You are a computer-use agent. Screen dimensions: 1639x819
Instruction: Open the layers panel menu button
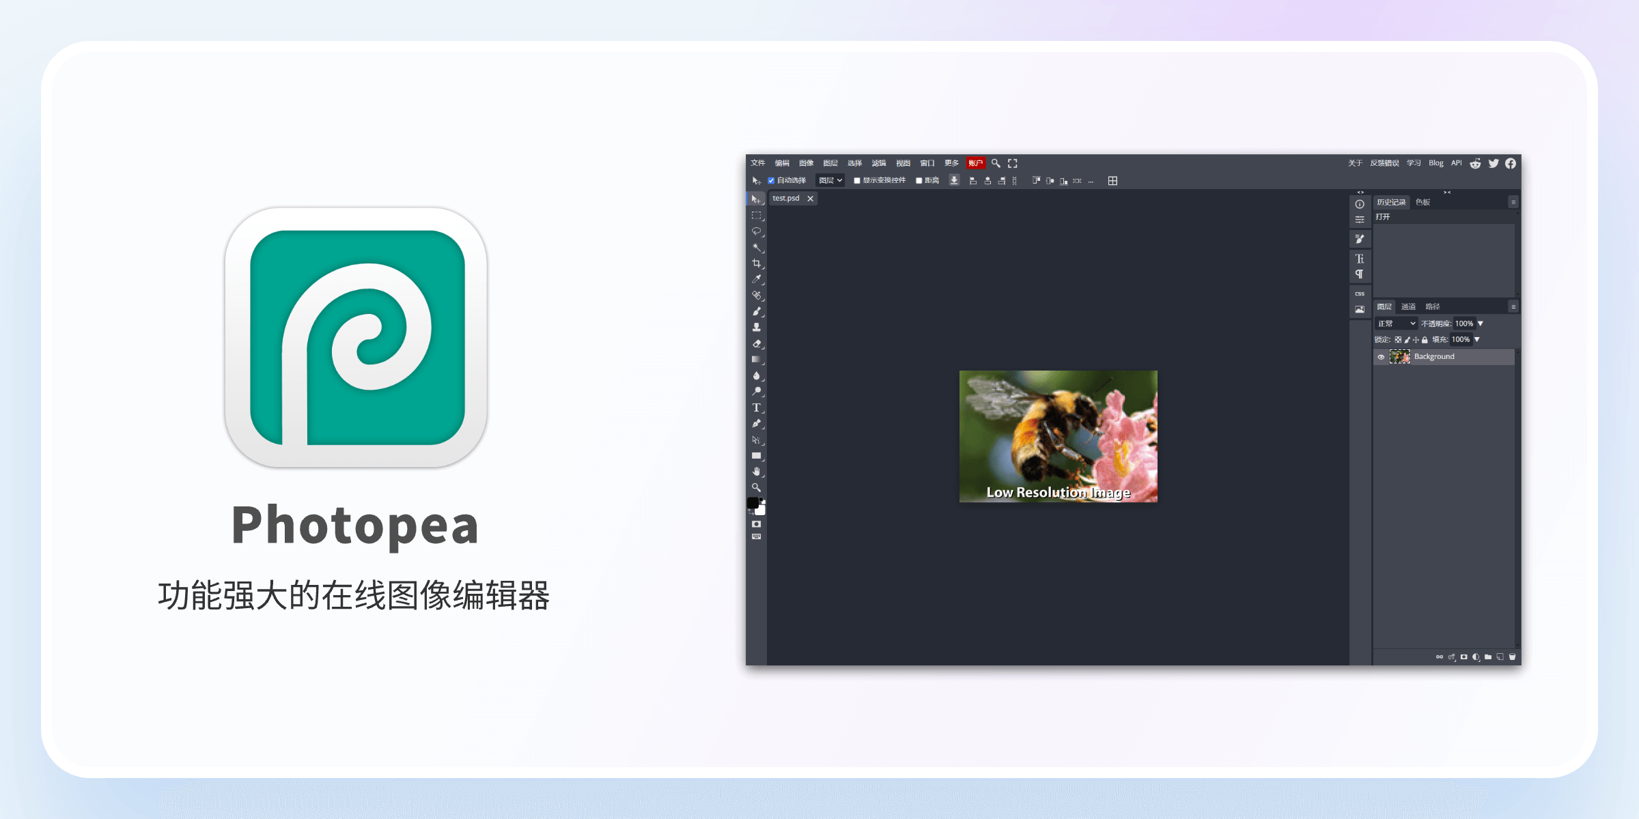click(x=1513, y=306)
